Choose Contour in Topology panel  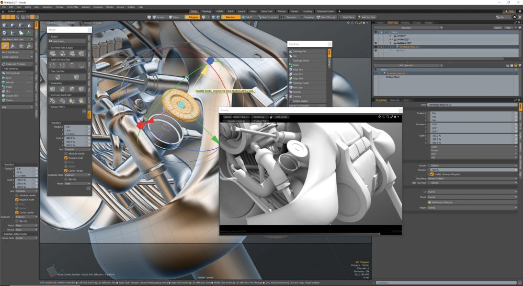307,96
